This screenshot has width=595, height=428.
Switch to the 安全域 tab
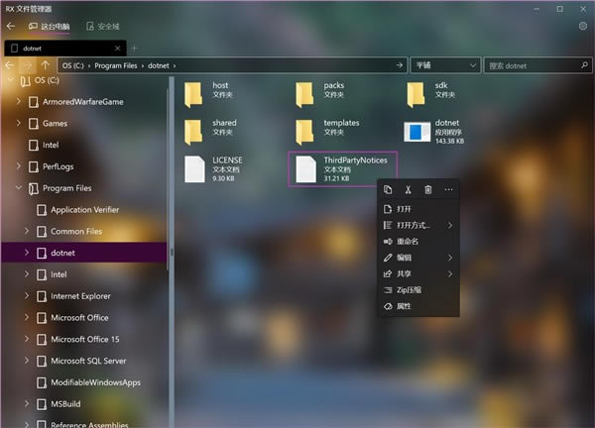[x=103, y=26]
